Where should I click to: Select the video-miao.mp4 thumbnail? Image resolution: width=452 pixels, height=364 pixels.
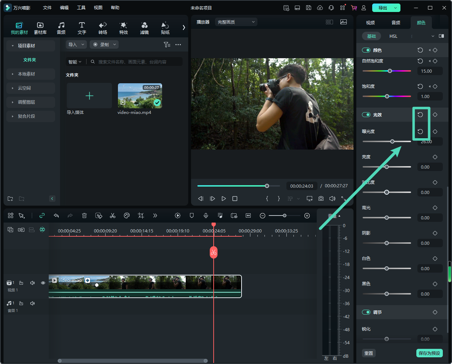tap(140, 96)
